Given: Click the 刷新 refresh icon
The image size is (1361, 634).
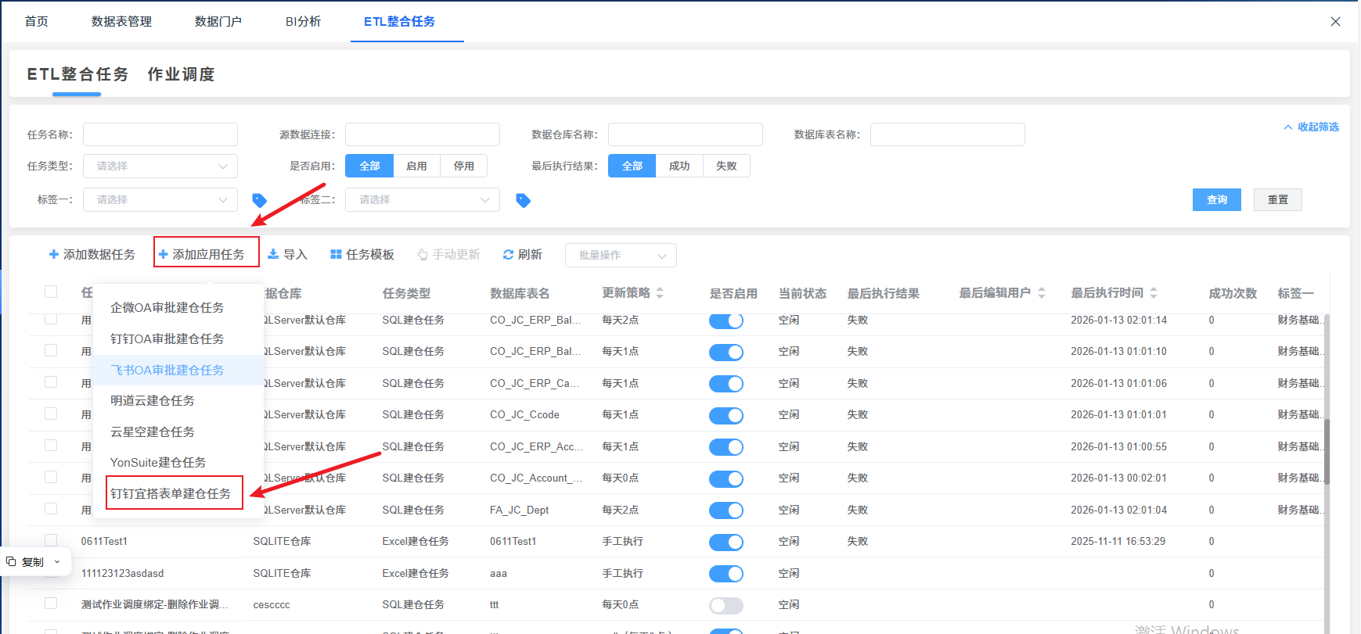Looking at the screenshot, I should coord(508,254).
